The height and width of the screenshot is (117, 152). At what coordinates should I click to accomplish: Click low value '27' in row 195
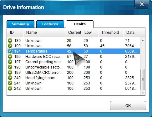click(86, 57)
